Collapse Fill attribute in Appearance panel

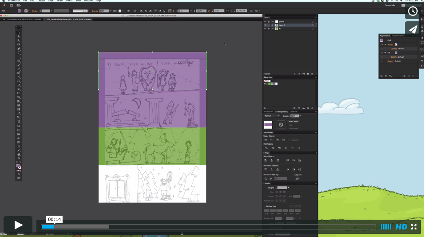click(385, 53)
